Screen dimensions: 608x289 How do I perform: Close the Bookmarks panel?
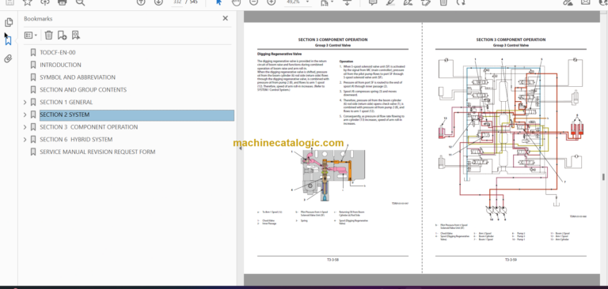click(x=226, y=18)
